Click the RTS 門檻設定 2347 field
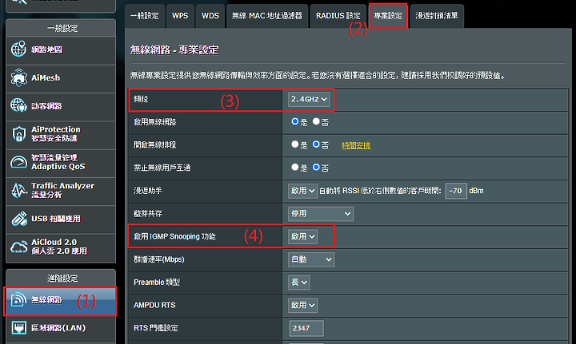 [x=306, y=328]
